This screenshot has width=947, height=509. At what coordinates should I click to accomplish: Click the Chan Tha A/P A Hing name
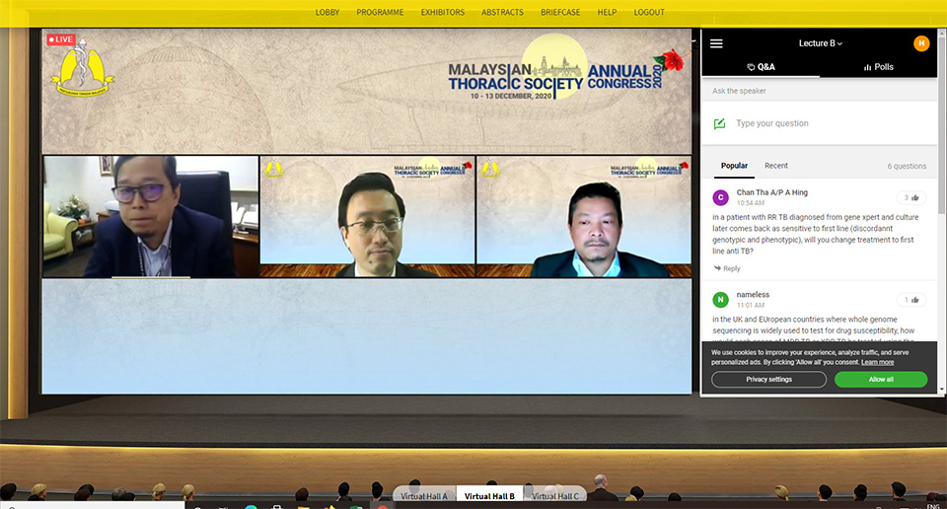click(771, 192)
